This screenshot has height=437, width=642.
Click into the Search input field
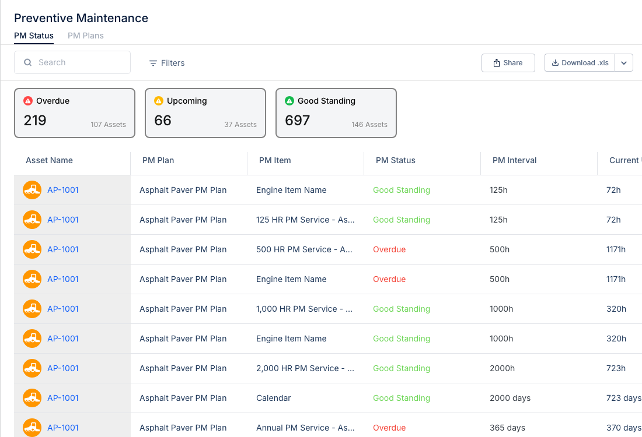pos(72,62)
